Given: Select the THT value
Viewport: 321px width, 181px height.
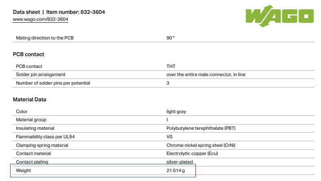Looking at the screenshot, I should tap(171, 66).
